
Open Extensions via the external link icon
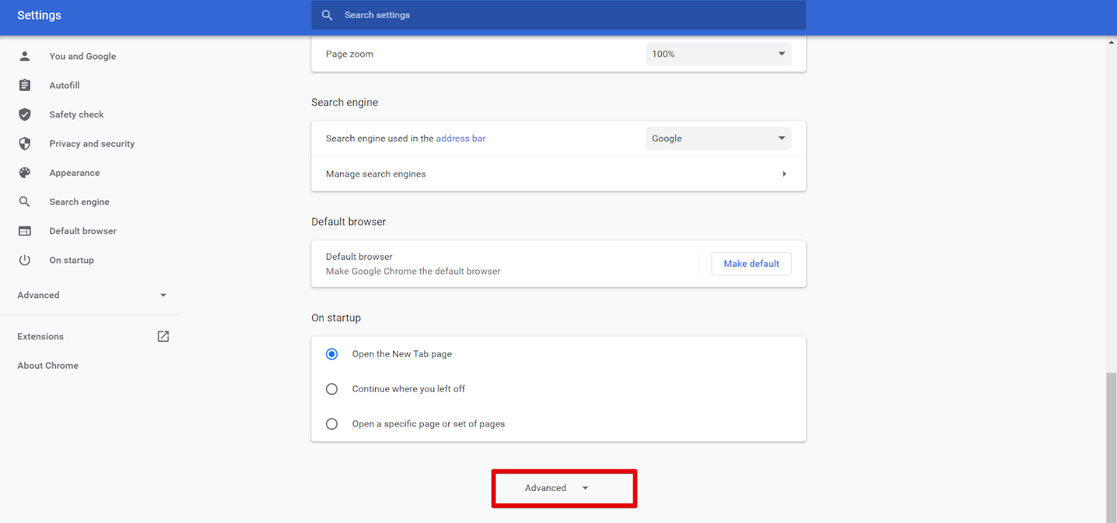(163, 337)
